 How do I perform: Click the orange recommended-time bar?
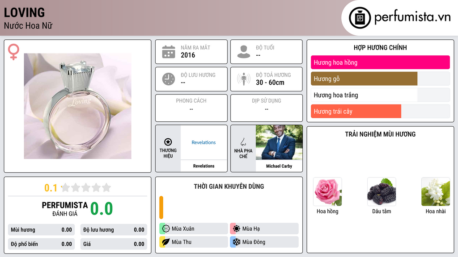(x=161, y=207)
